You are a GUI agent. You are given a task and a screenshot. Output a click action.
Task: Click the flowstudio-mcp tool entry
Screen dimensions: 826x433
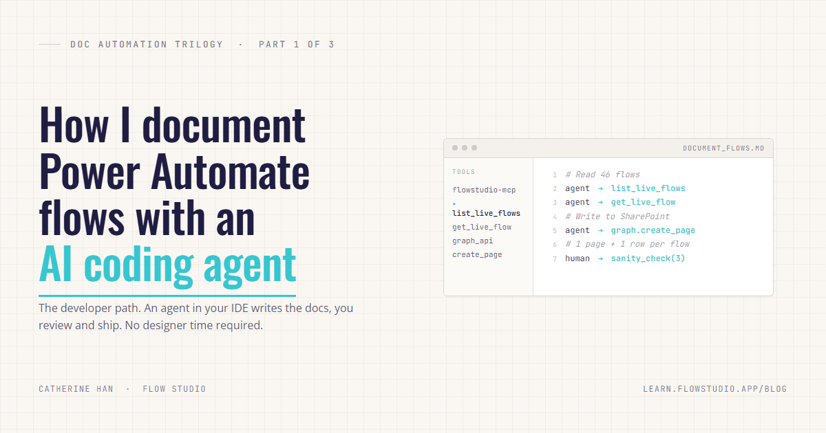(484, 190)
